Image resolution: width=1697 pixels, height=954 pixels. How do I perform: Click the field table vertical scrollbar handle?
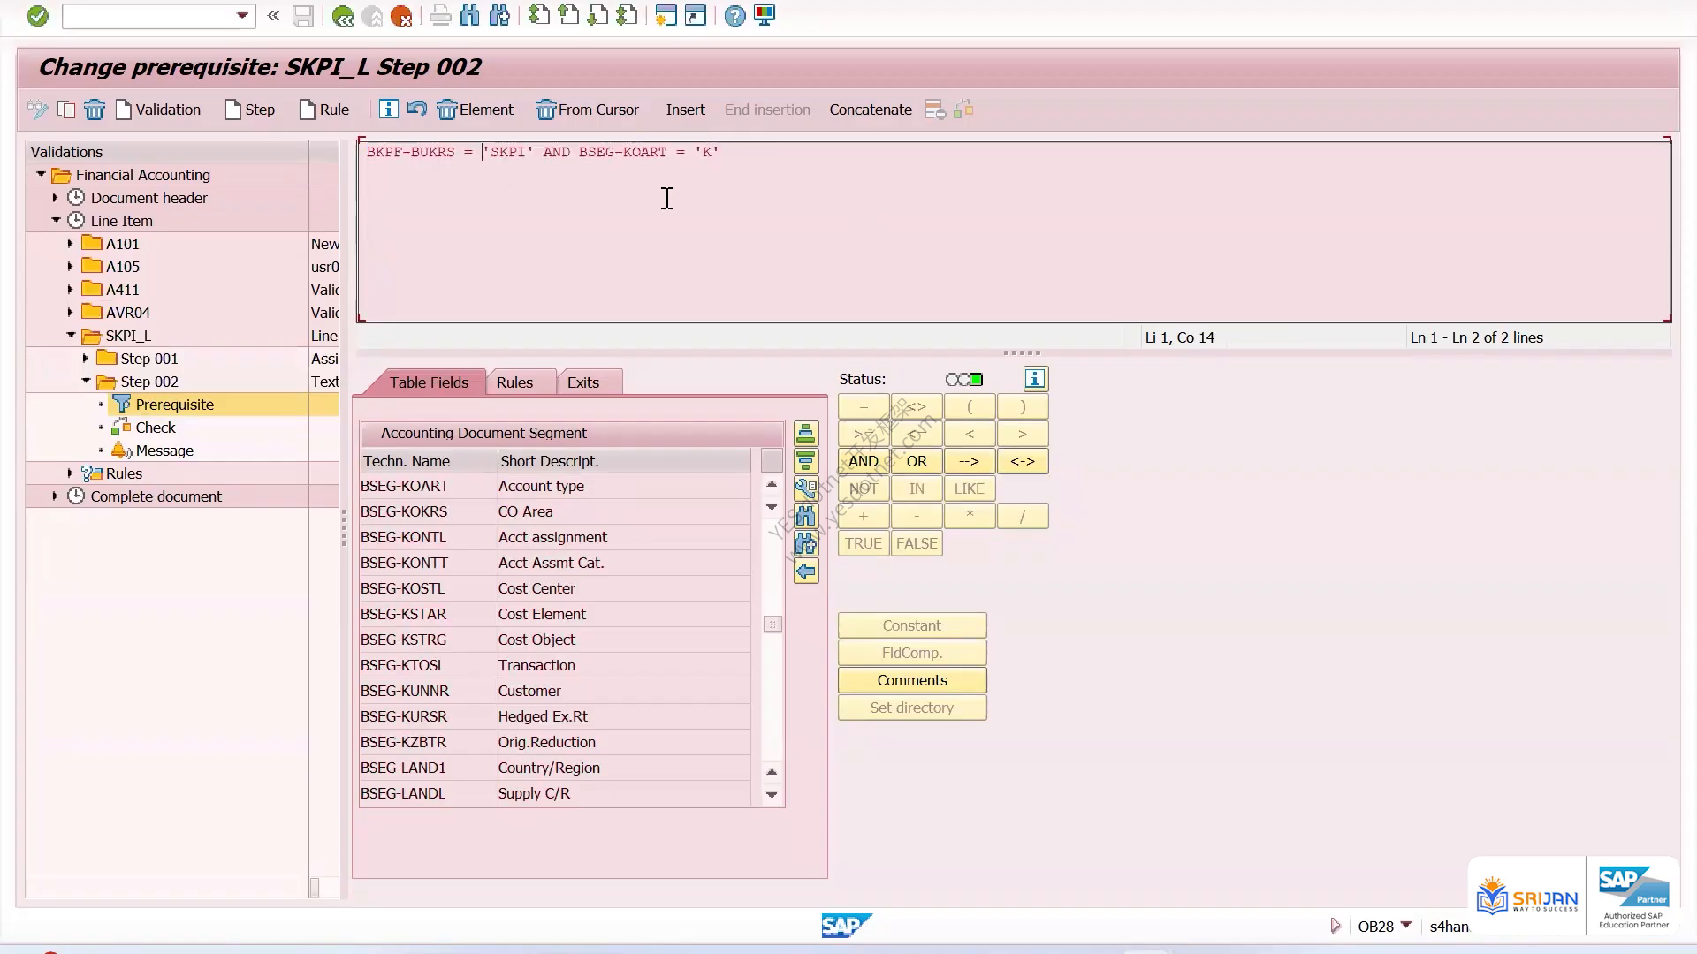click(x=772, y=625)
